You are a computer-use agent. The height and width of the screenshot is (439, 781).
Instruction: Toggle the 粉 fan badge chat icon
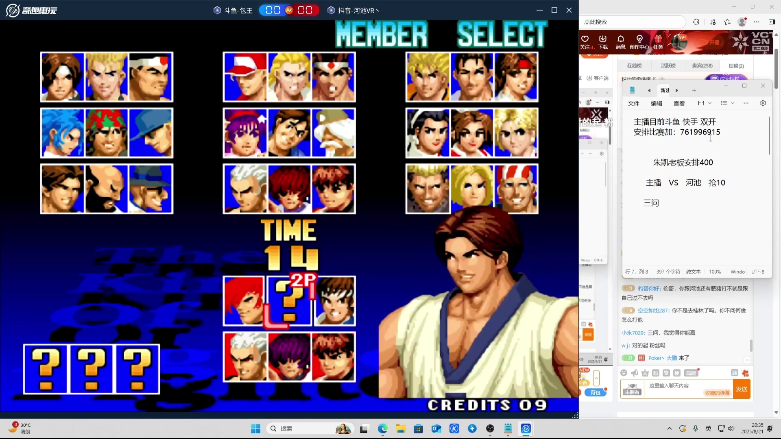point(655,373)
